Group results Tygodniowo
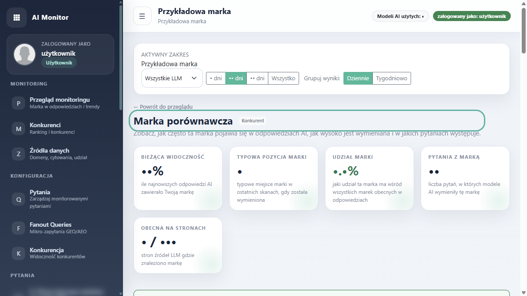 [392, 78]
